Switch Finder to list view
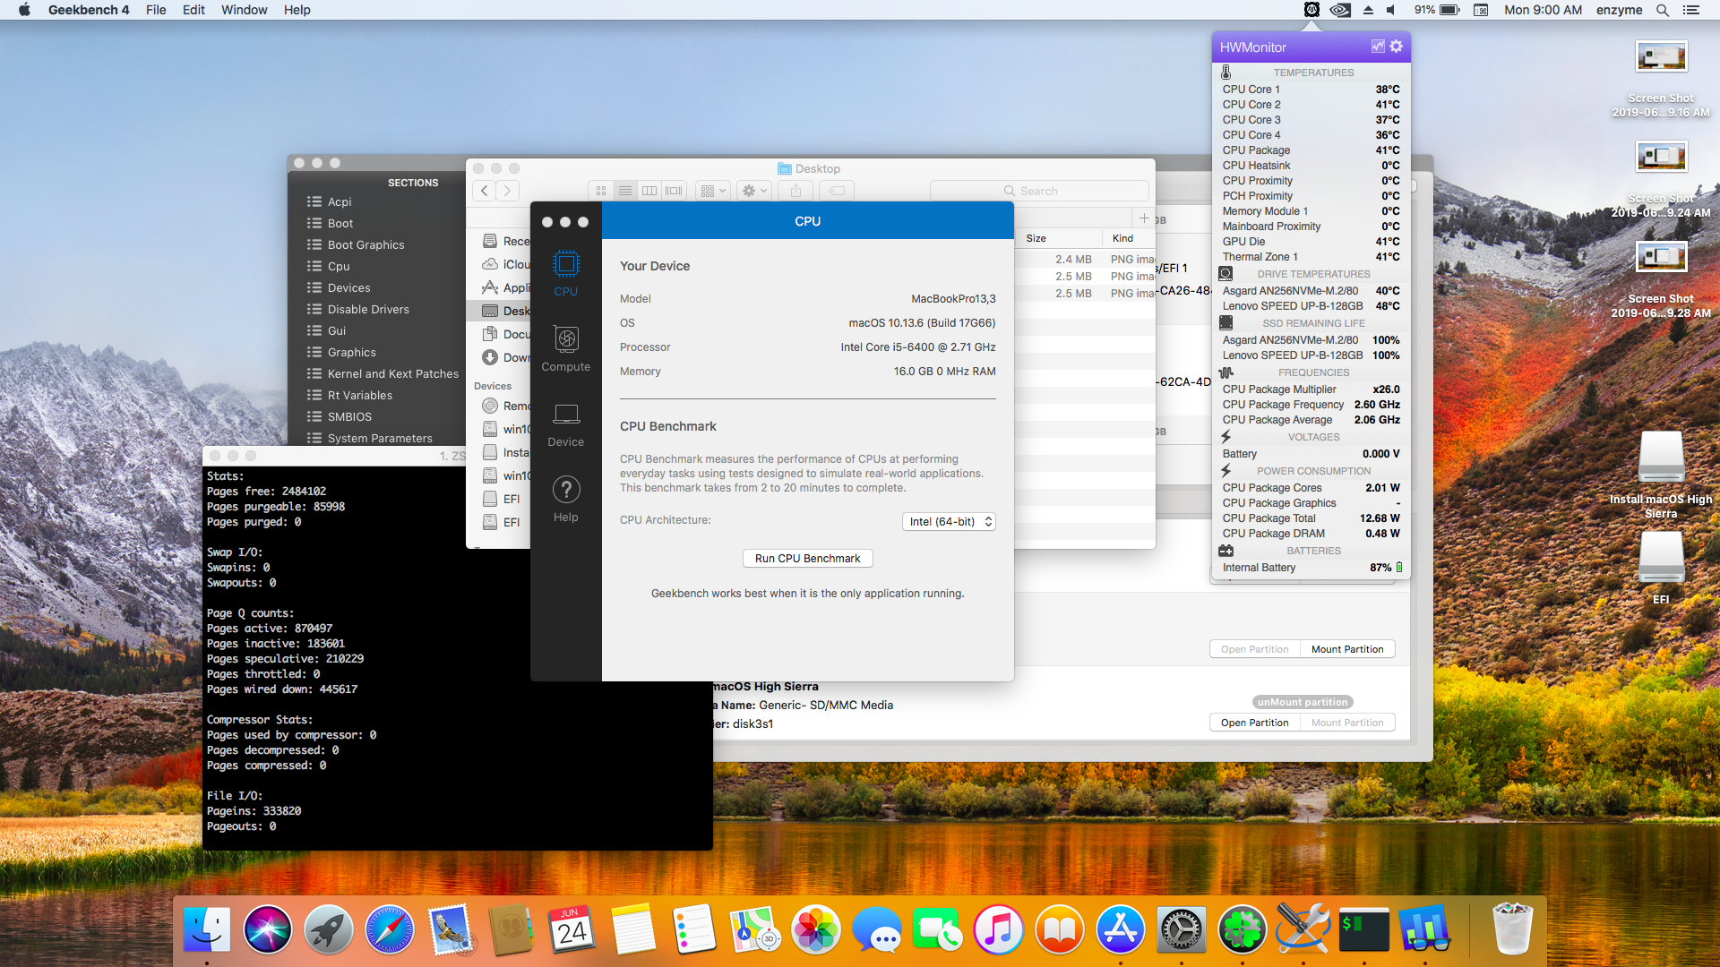This screenshot has width=1720, height=967. pos(625,191)
